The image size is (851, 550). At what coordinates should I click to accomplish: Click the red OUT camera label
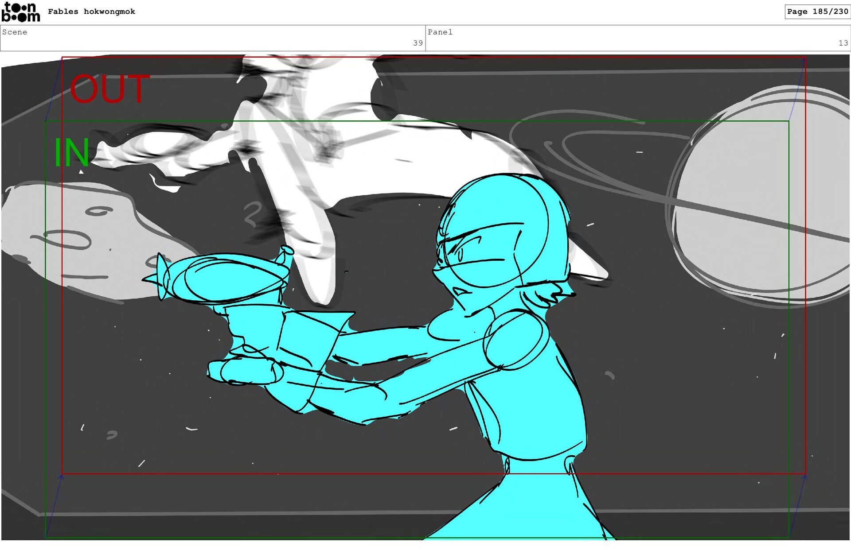coord(110,89)
